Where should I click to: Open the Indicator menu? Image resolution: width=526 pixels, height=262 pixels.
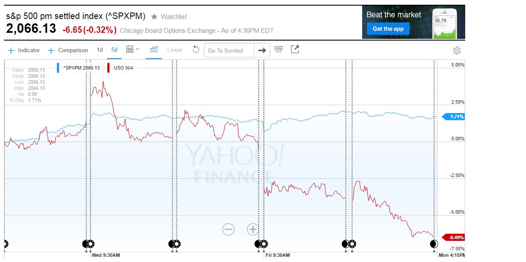pyautogui.click(x=24, y=51)
